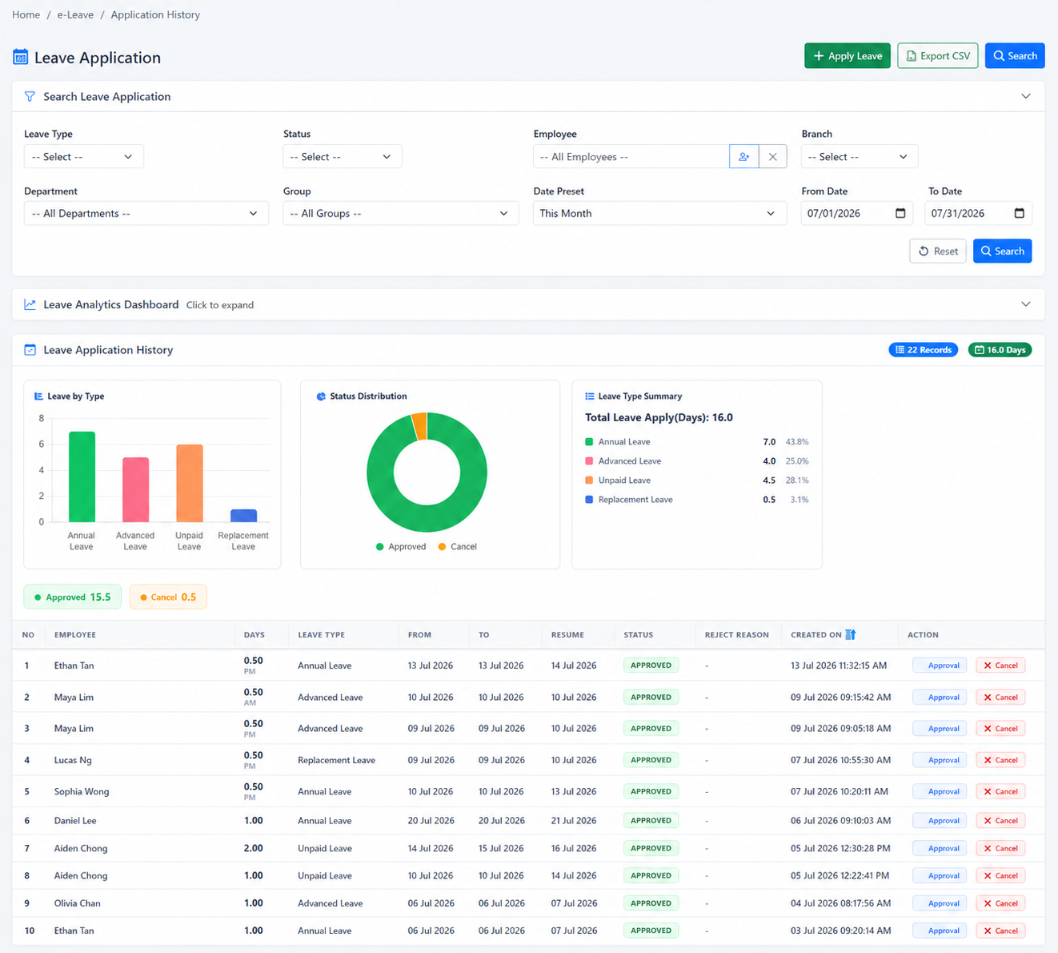Click employee name Olivia Chan
The width and height of the screenshot is (1058, 953).
(x=78, y=903)
